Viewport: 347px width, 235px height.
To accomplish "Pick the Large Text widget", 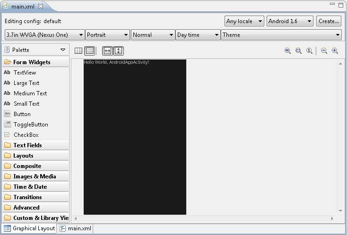I will coord(35,83).
